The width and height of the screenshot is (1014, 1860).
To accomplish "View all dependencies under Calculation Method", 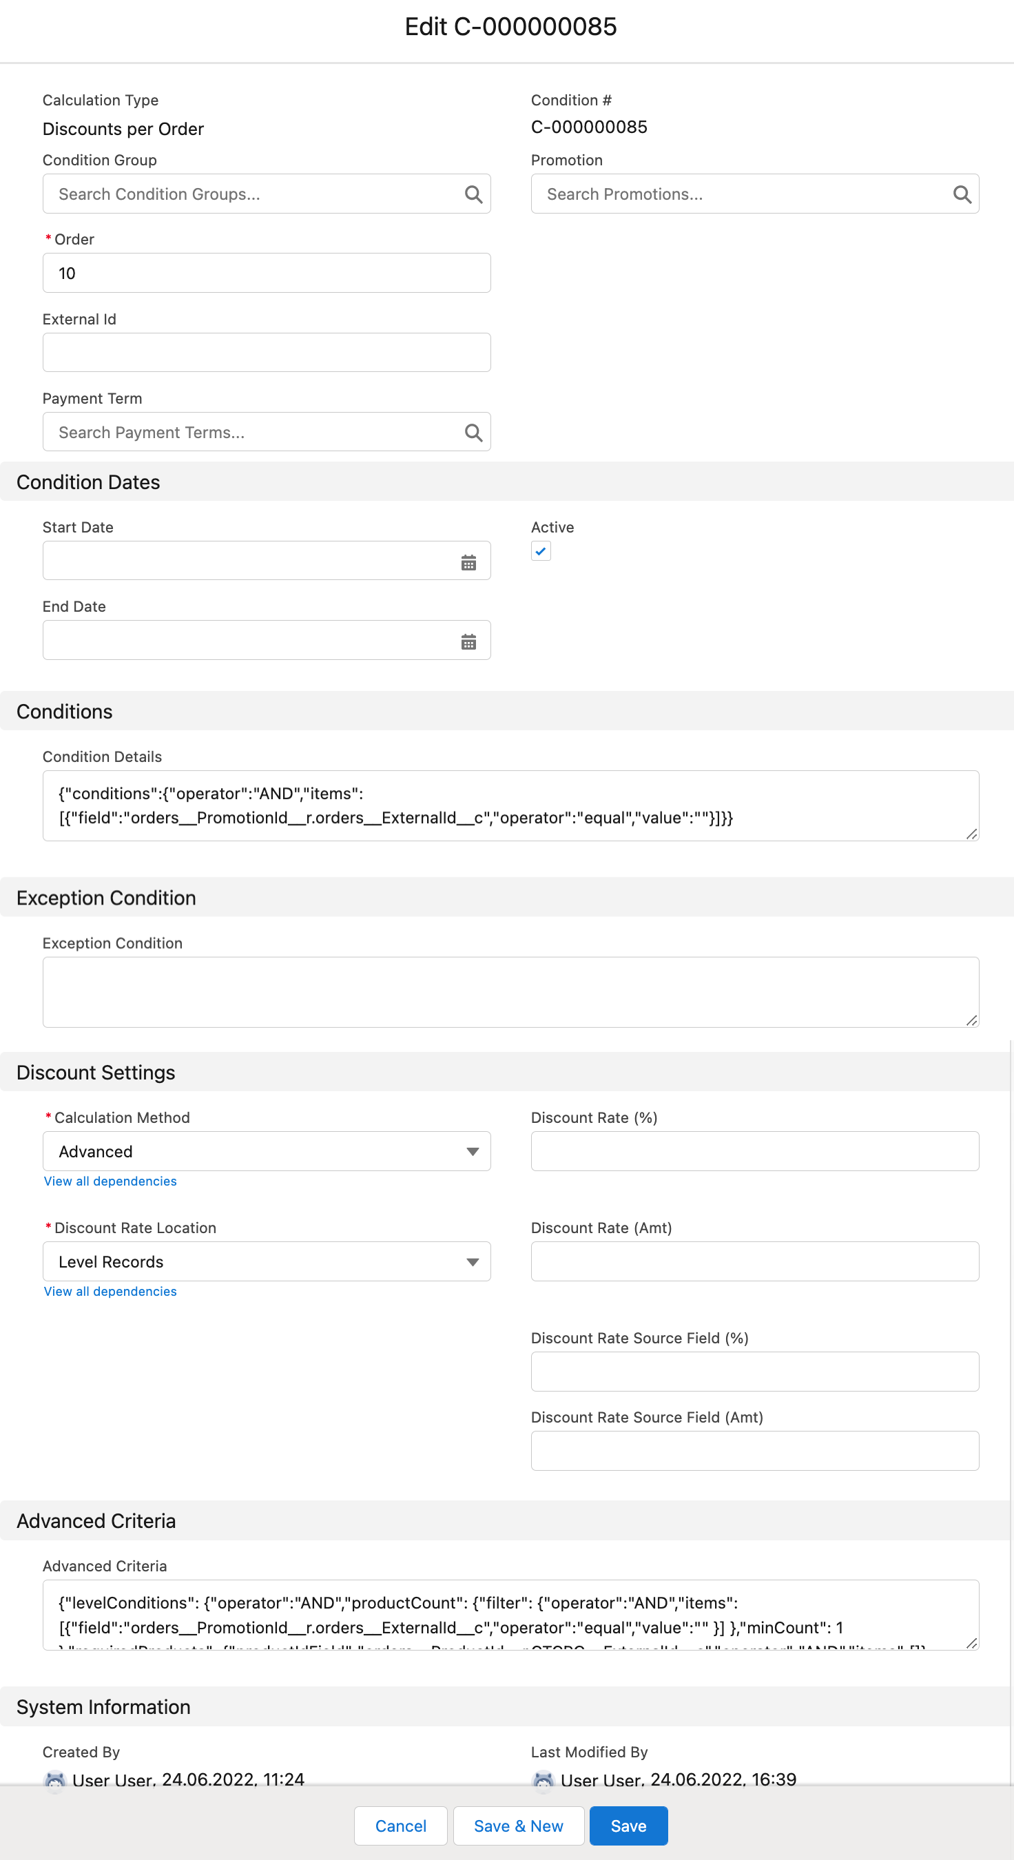I will [x=110, y=1181].
